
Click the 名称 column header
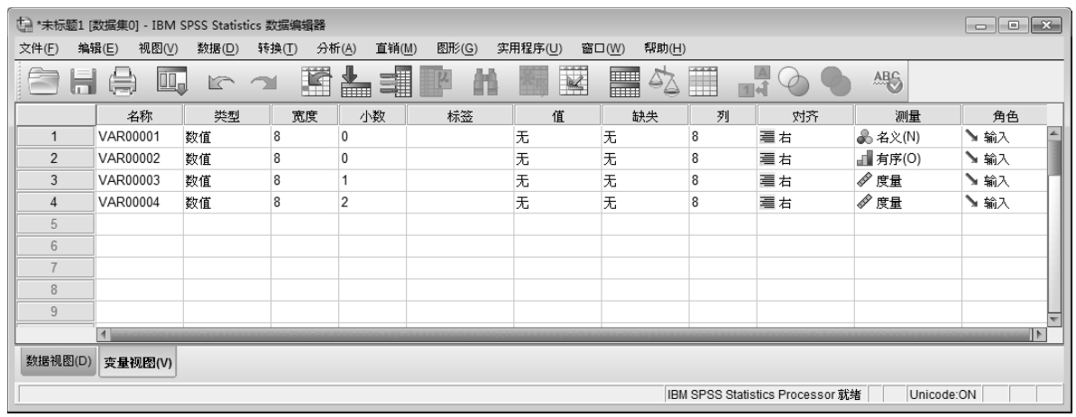tap(139, 115)
